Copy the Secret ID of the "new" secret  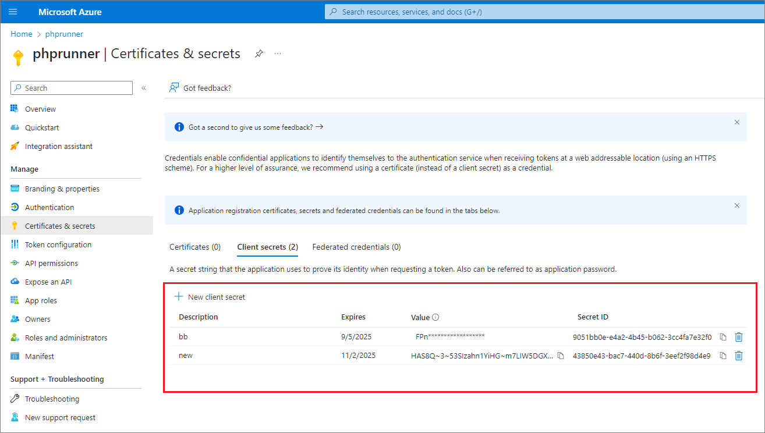point(722,356)
